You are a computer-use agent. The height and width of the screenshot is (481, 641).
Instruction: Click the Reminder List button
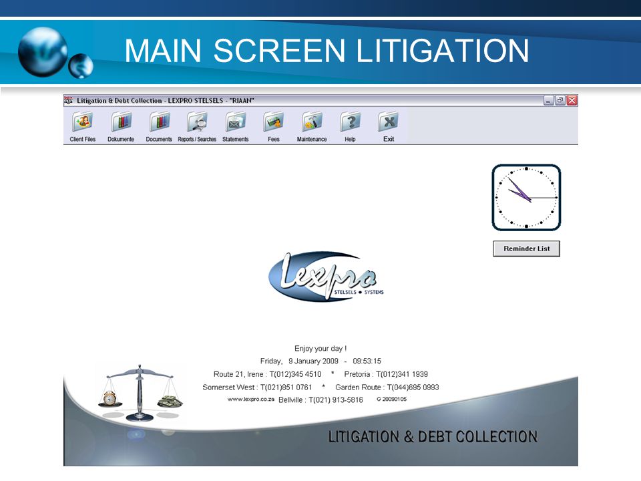(x=527, y=249)
